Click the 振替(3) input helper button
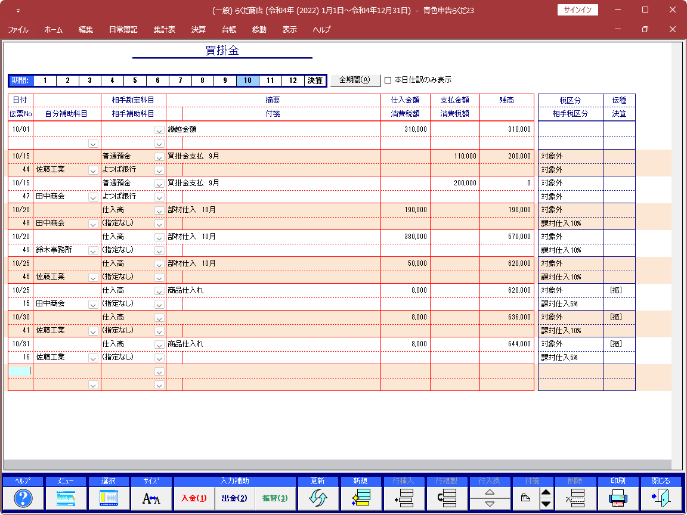Image resolution: width=687 pixels, height=515 pixels. click(x=275, y=498)
